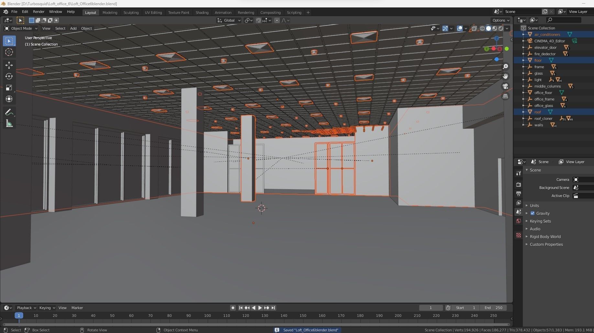Toggle viewport gizmos display
This screenshot has height=333, width=594.
point(445,28)
